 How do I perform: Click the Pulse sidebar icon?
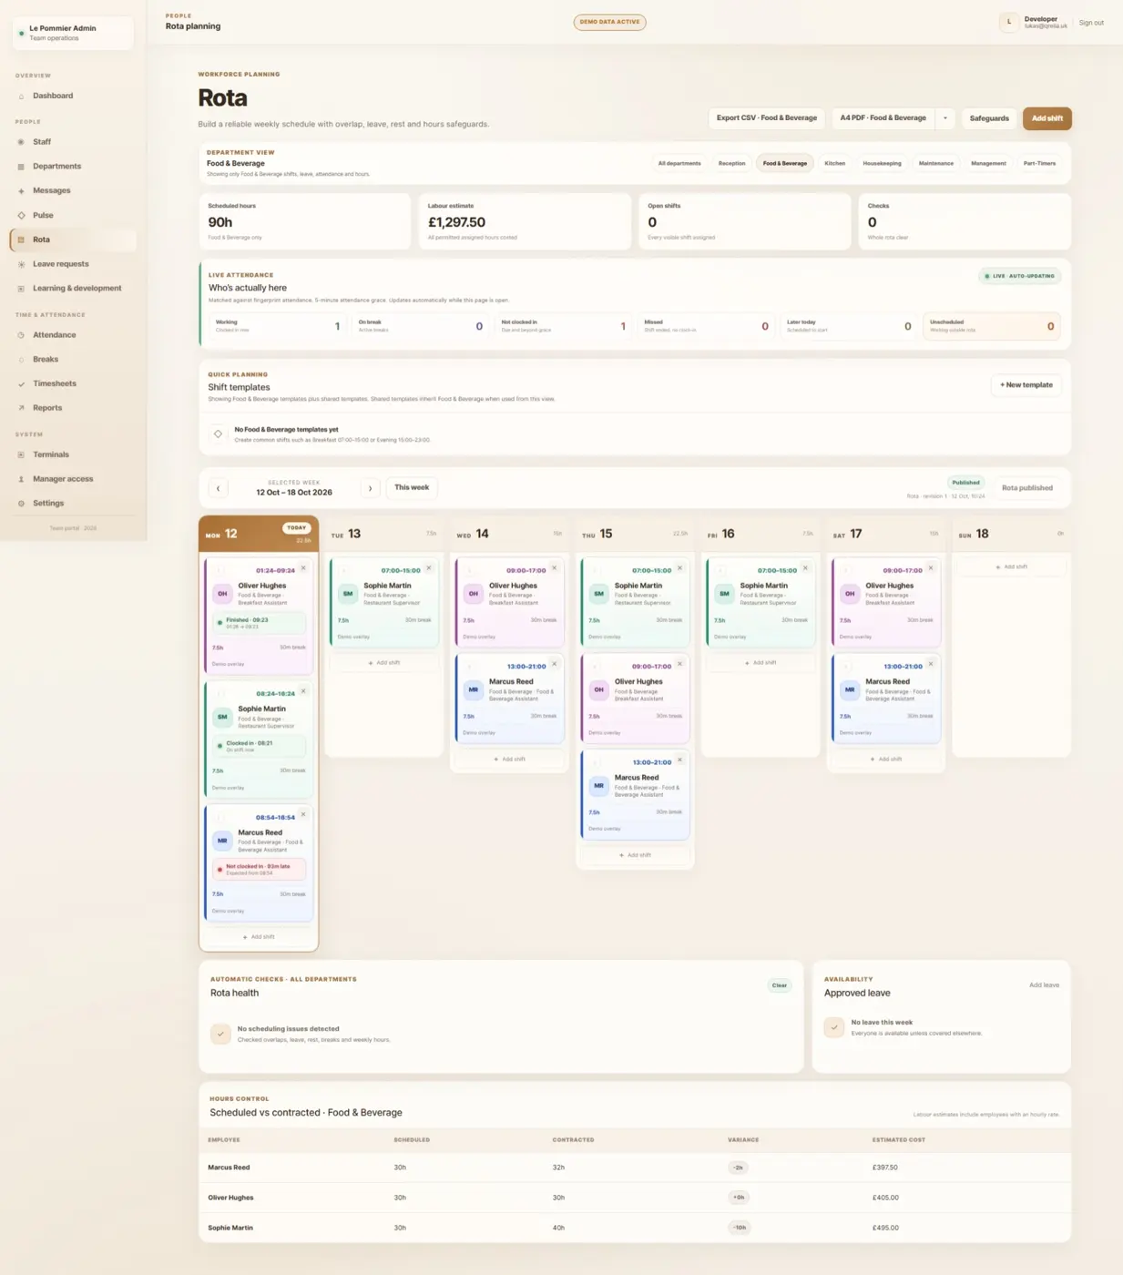coord(21,216)
